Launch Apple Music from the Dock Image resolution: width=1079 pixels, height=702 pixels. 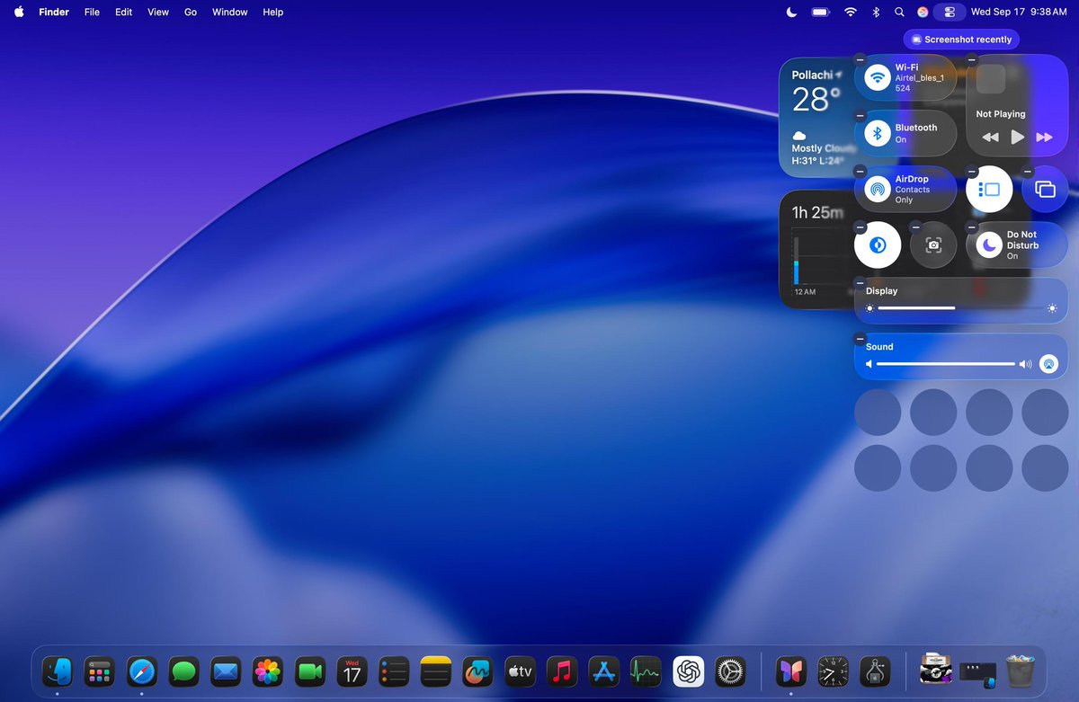561,671
